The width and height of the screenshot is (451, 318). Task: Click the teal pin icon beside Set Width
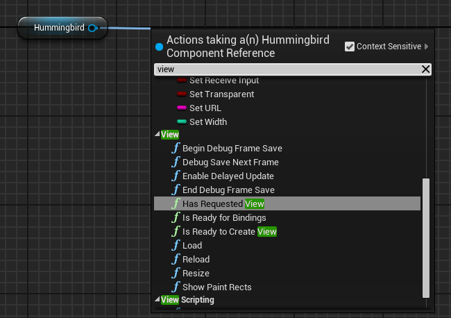pos(182,122)
